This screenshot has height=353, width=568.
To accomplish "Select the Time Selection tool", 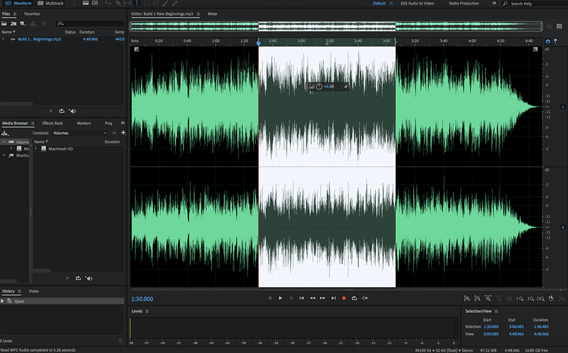I will click(x=137, y=3).
